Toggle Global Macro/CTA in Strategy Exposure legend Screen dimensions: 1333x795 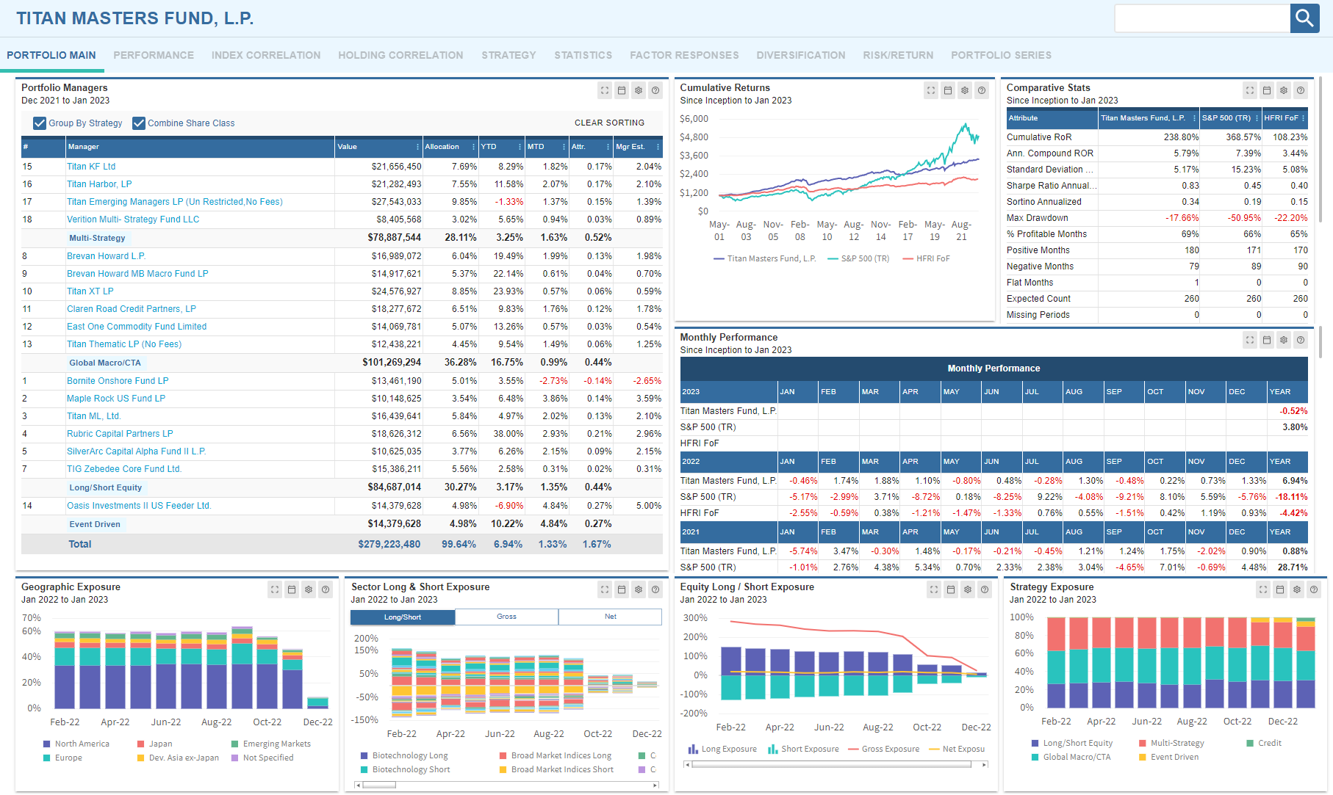pyautogui.click(x=1071, y=757)
